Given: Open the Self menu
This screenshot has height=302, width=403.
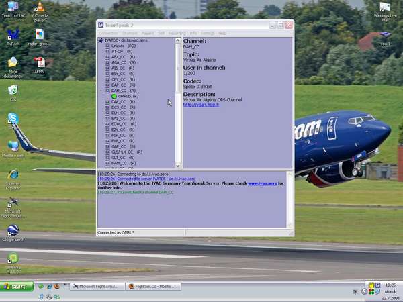Looking at the screenshot, I should coord(161,34).
